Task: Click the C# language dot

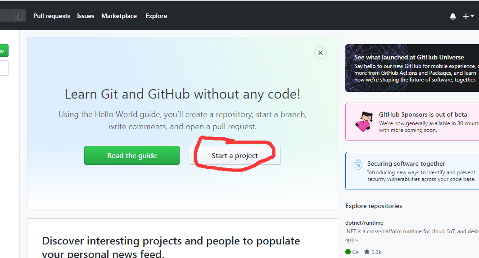Action: [x=348, y=252]
